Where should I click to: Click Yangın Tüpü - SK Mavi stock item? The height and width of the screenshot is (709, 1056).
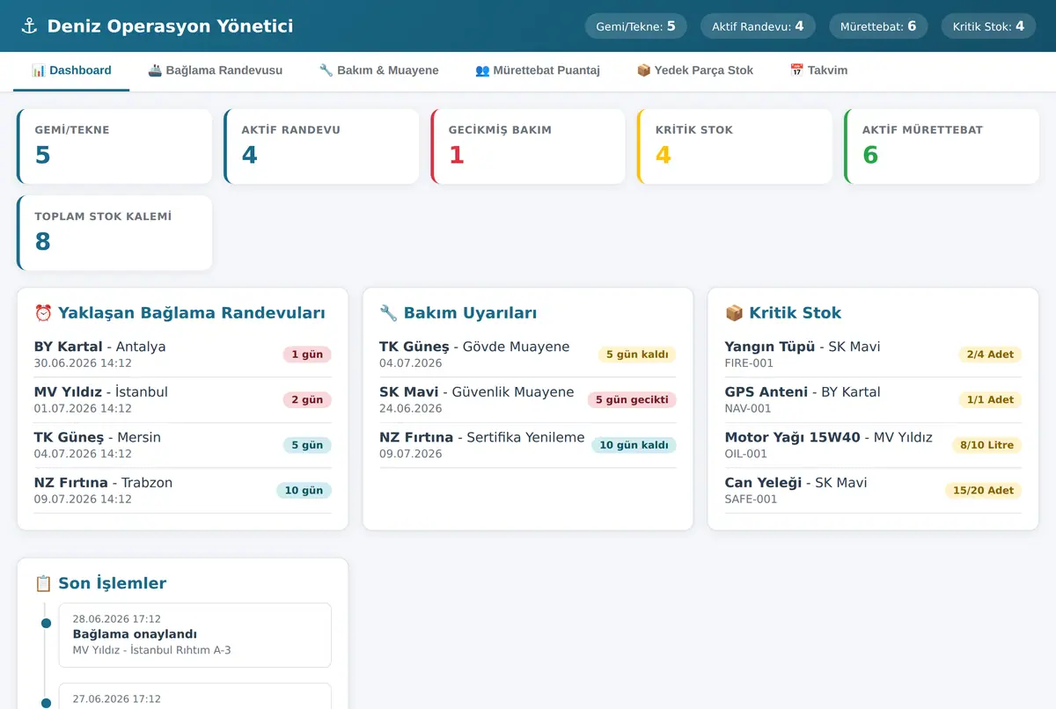(x=873, y=354)
